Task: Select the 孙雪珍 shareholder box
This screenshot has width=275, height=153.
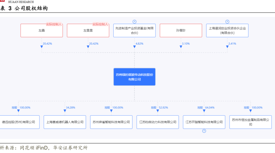Action: (x=181, y=30)
